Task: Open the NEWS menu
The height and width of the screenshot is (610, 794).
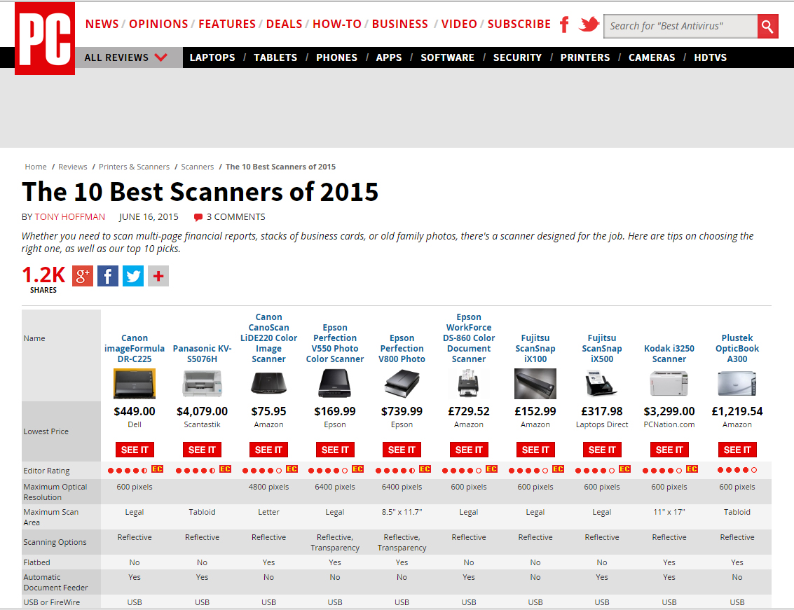Action: 102,24
